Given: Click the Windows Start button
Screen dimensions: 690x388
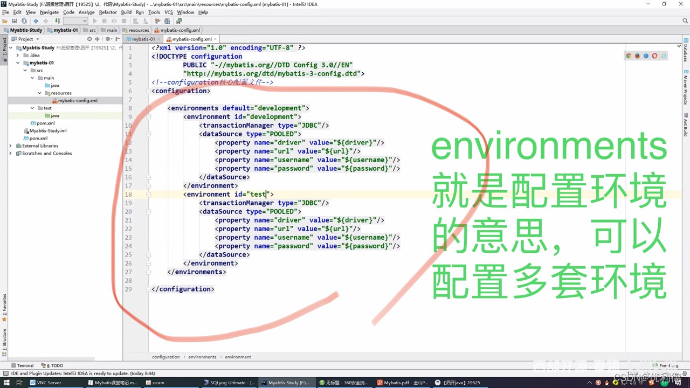Looking at the screenshot, I should pyautogui.click(x=5, y=383).
